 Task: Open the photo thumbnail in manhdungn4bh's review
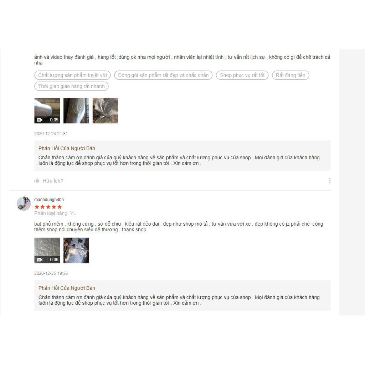[x=76, y=250]
